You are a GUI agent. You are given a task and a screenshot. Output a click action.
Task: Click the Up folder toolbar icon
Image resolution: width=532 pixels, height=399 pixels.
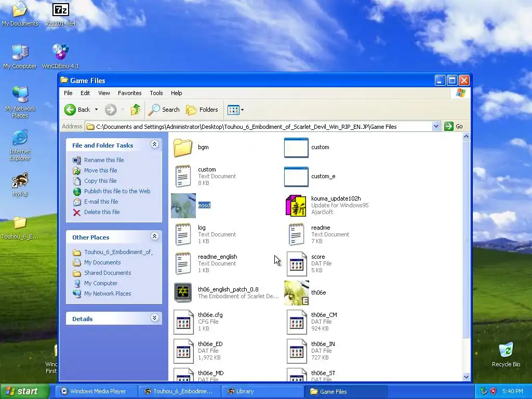click(136, 110)
